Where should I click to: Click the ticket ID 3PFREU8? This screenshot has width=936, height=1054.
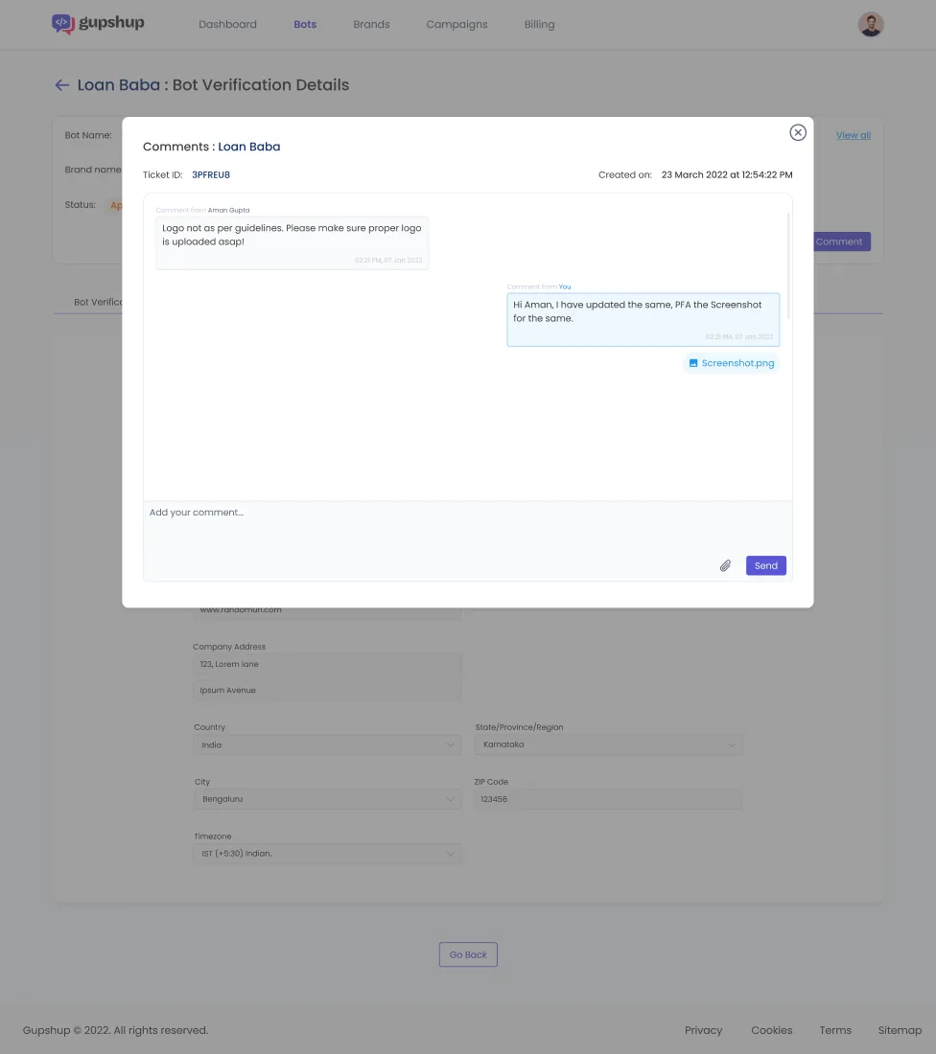point(211,174)
